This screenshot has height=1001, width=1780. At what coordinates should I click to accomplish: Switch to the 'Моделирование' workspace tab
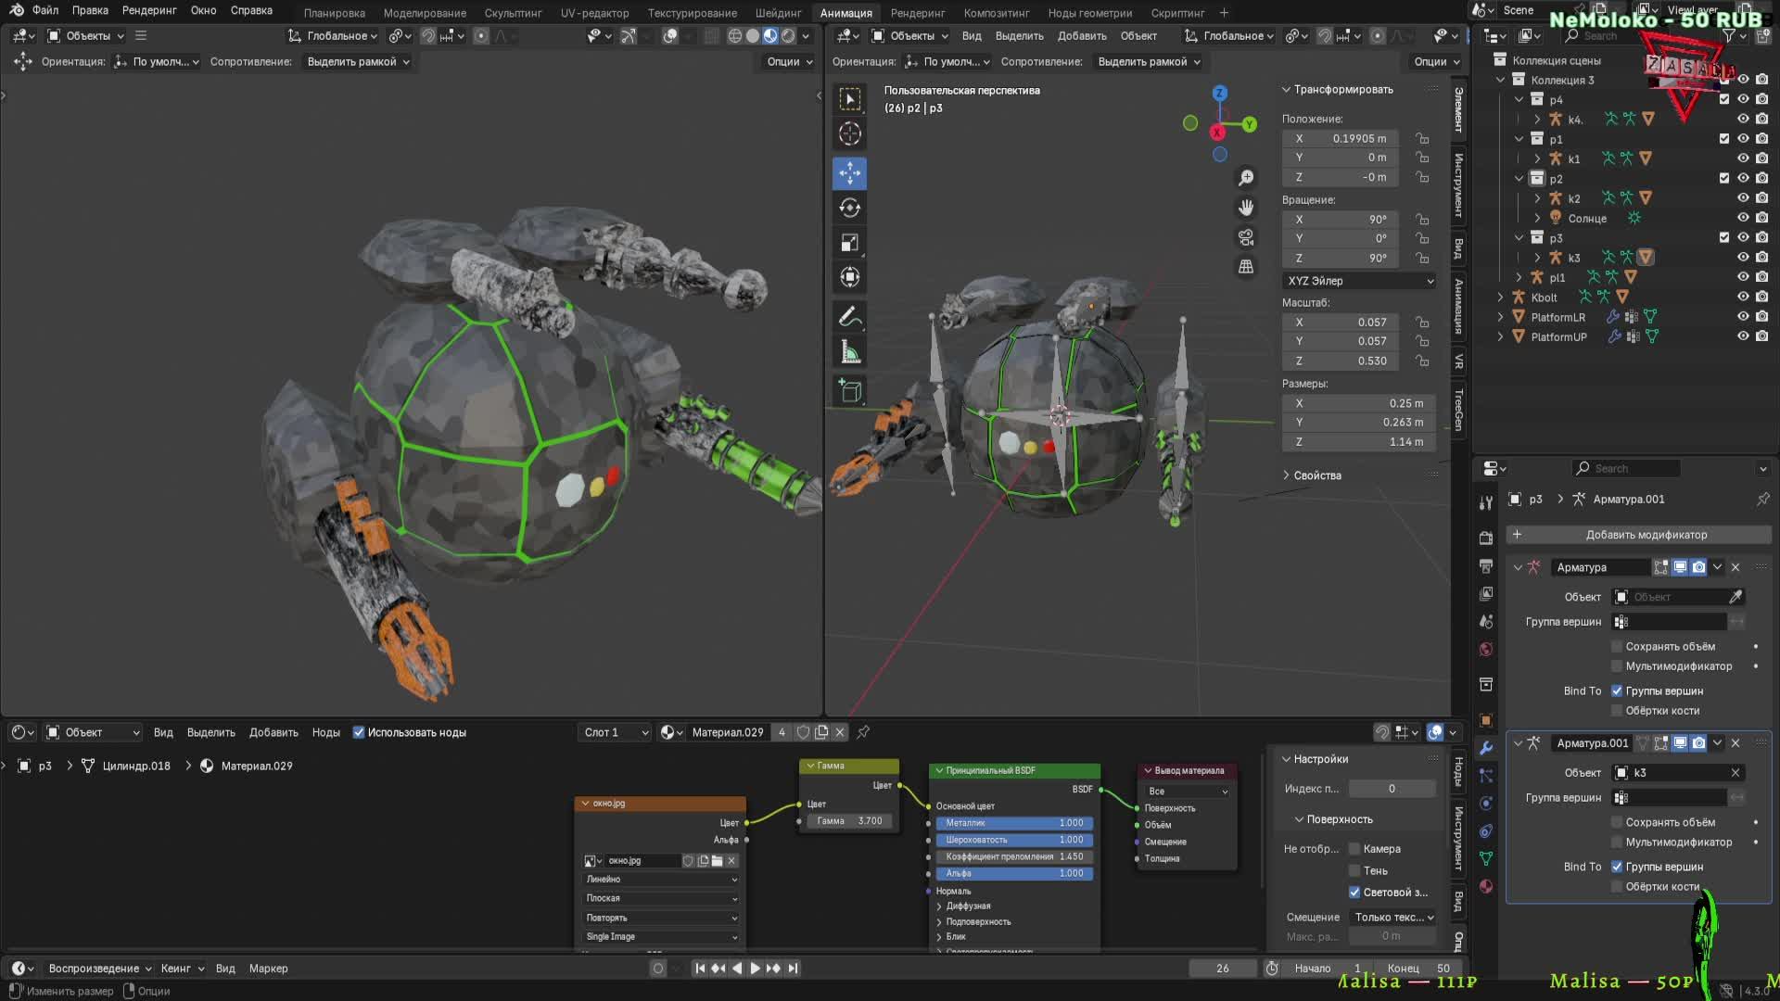coord(425,13)
